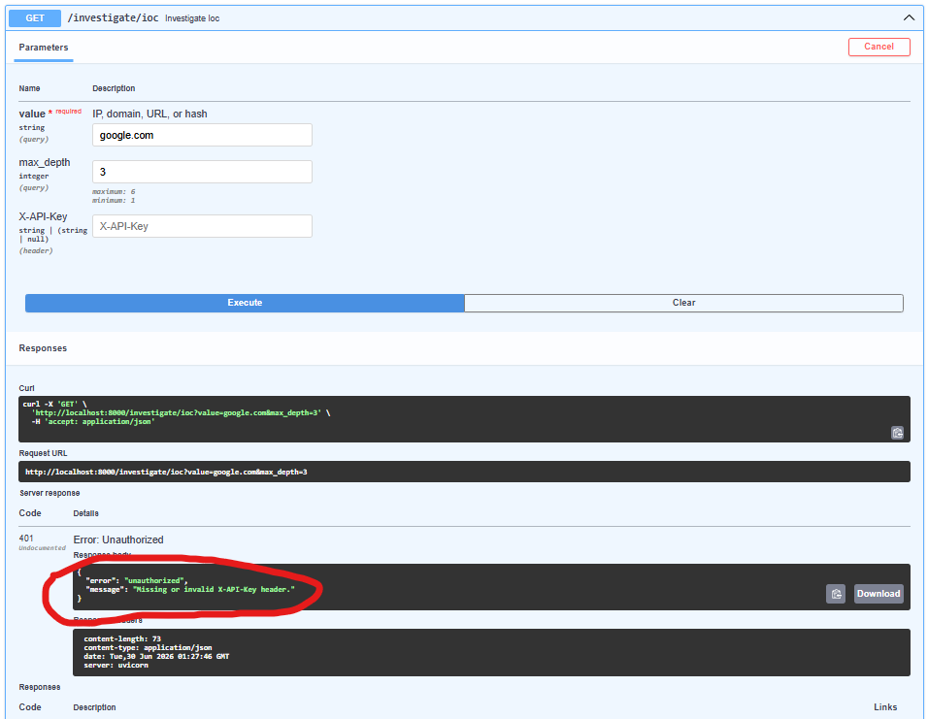Click the 'Investigate Ioc' summary text

[x=192, y=18]
